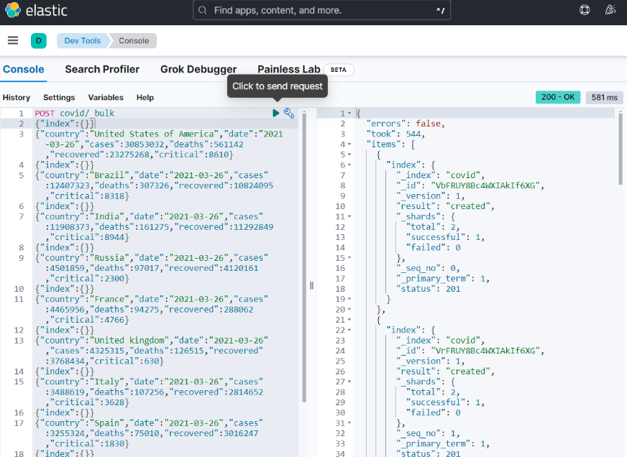Image resolution: width=627 pixels, height=457 pixels.
Task: Click fold end marker at line 15
Action: tap(349, 258)
